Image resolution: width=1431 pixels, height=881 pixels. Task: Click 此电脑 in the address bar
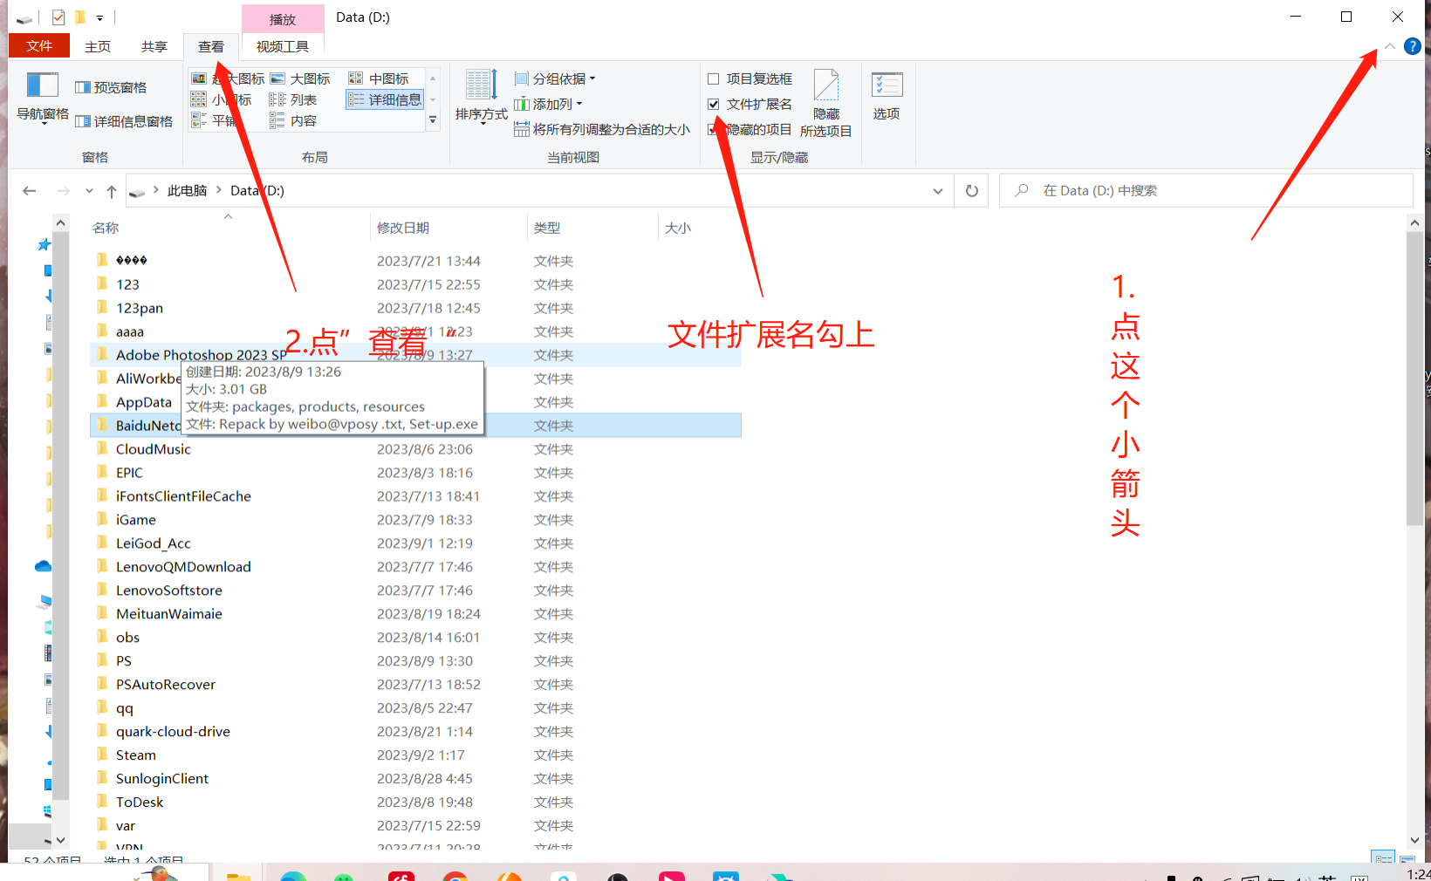point(187,190)
